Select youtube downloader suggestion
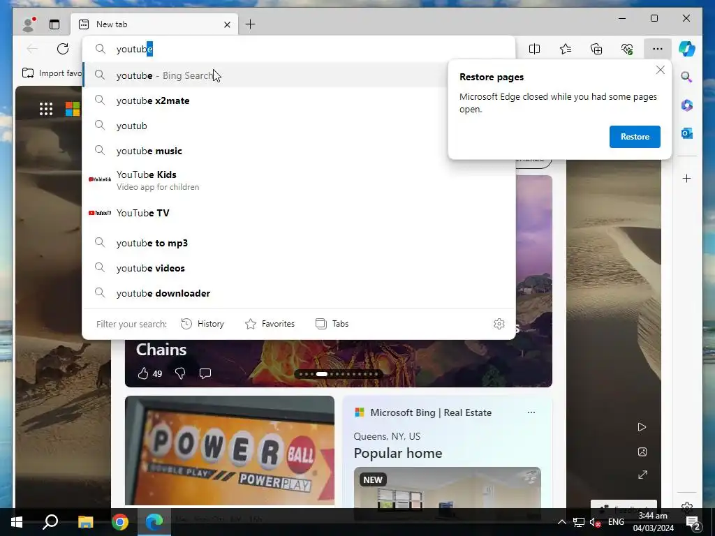The height and width of the screenshot is (536, 715). pyautogui.click(x=299, y=293)
